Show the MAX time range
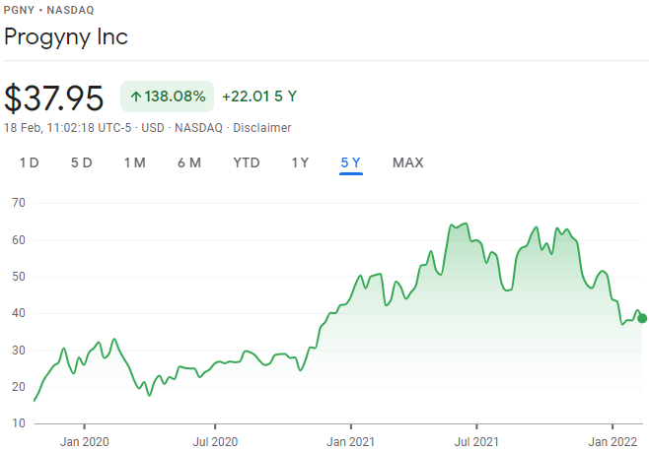The image size is (649, 450). pos(408,162)
